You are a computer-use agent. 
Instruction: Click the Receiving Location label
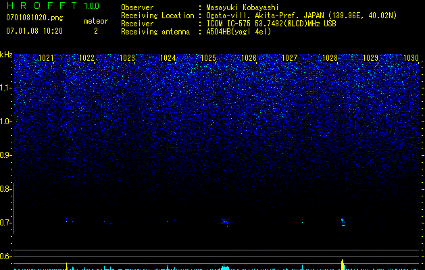157,16
